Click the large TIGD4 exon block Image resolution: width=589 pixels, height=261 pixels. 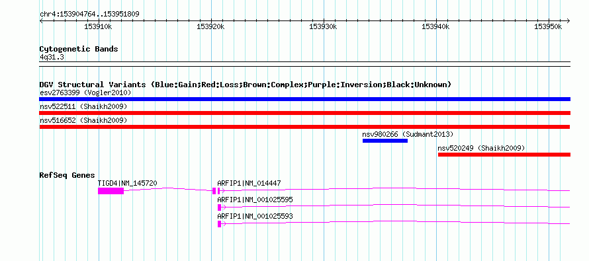pyautogui.click(x=111, y=191)
